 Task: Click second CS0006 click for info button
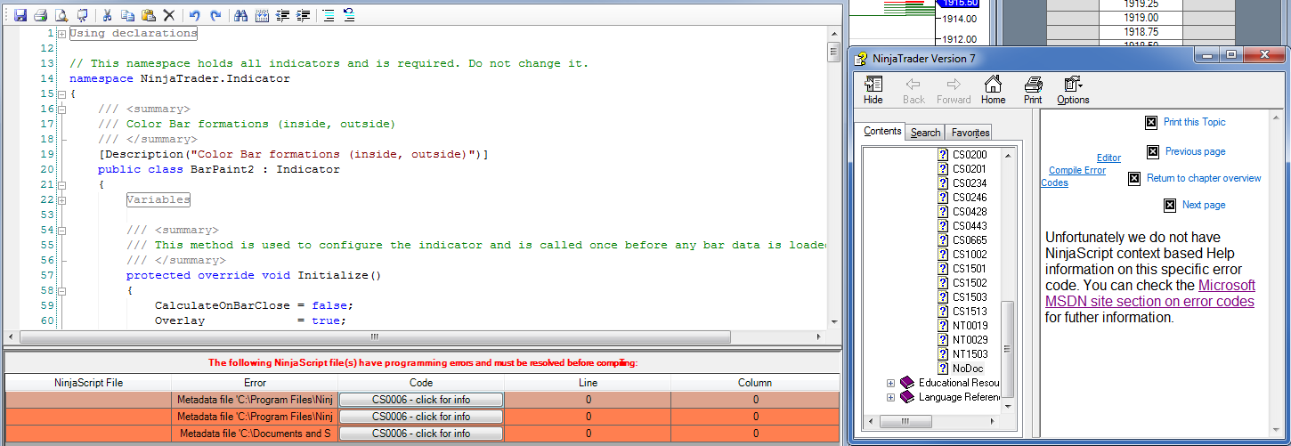[x=421, y=417]
